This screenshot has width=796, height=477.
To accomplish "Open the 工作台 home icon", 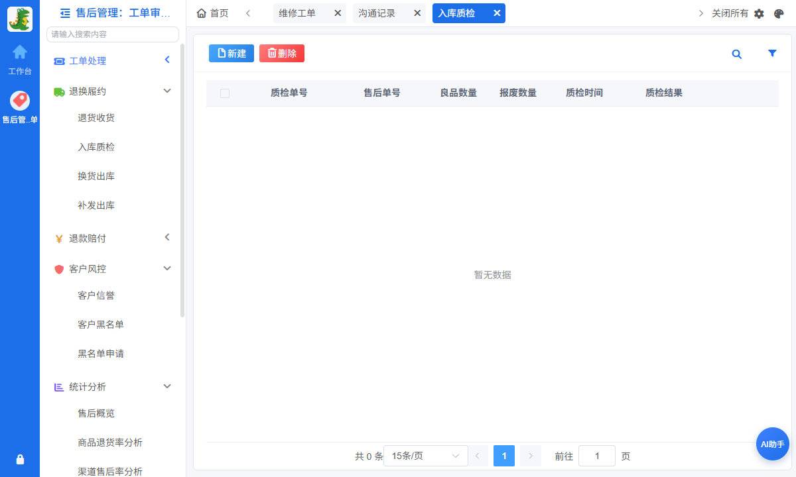I will coord(20,52).
